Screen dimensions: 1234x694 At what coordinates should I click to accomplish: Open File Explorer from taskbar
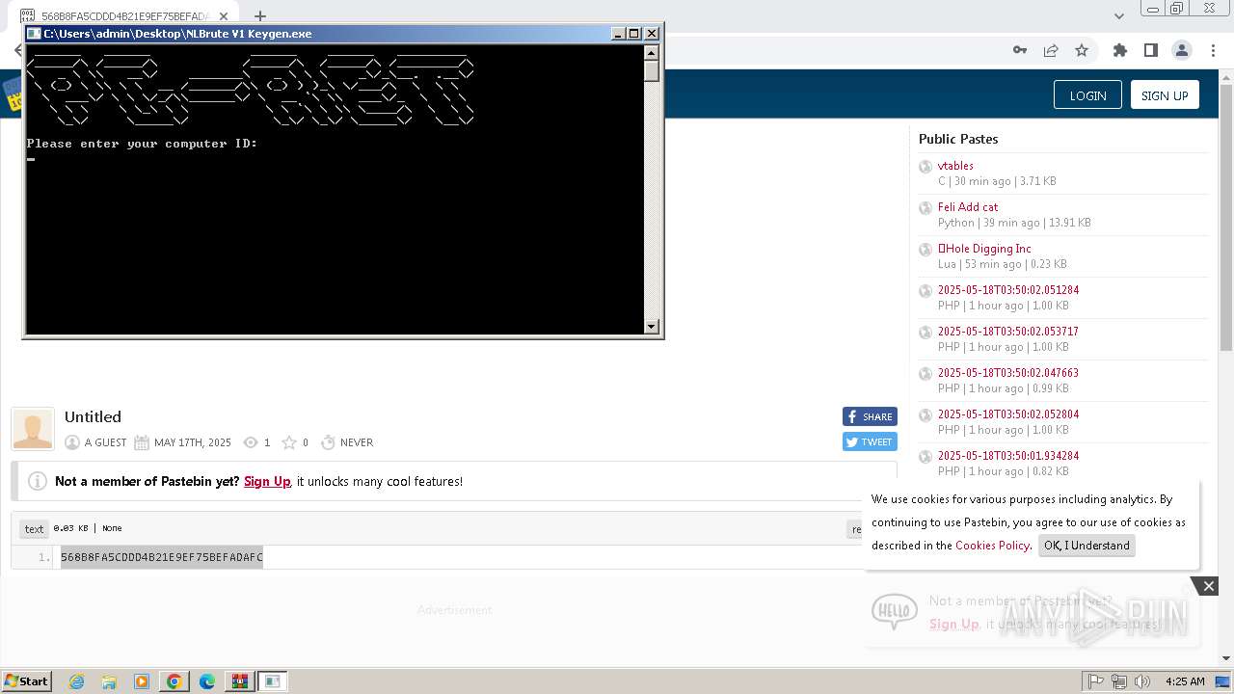tap(109, 681)
